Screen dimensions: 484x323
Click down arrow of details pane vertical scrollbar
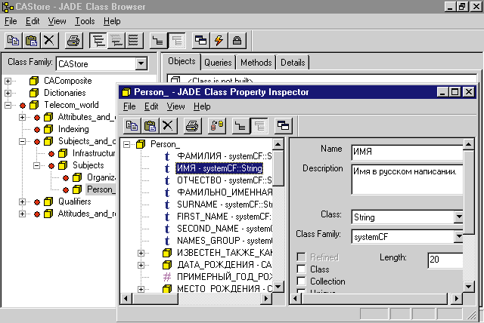point(468,287)
